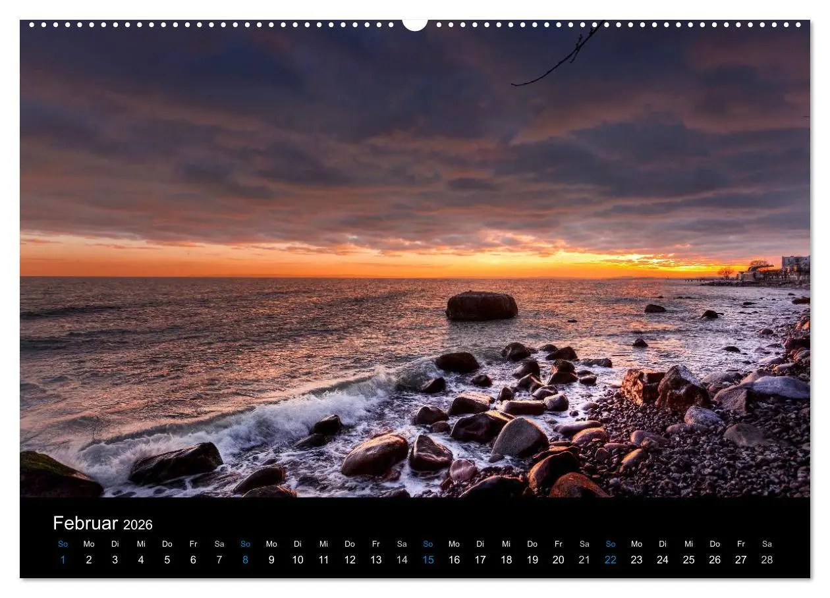The width and height of the screenshot is (830, 598).
Task: Select the Fr weekday column header
Action: coord(193,544)
